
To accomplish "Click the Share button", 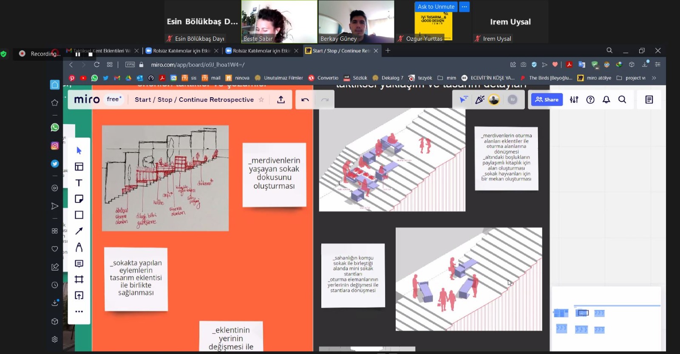I will click(x=547, y=100).
